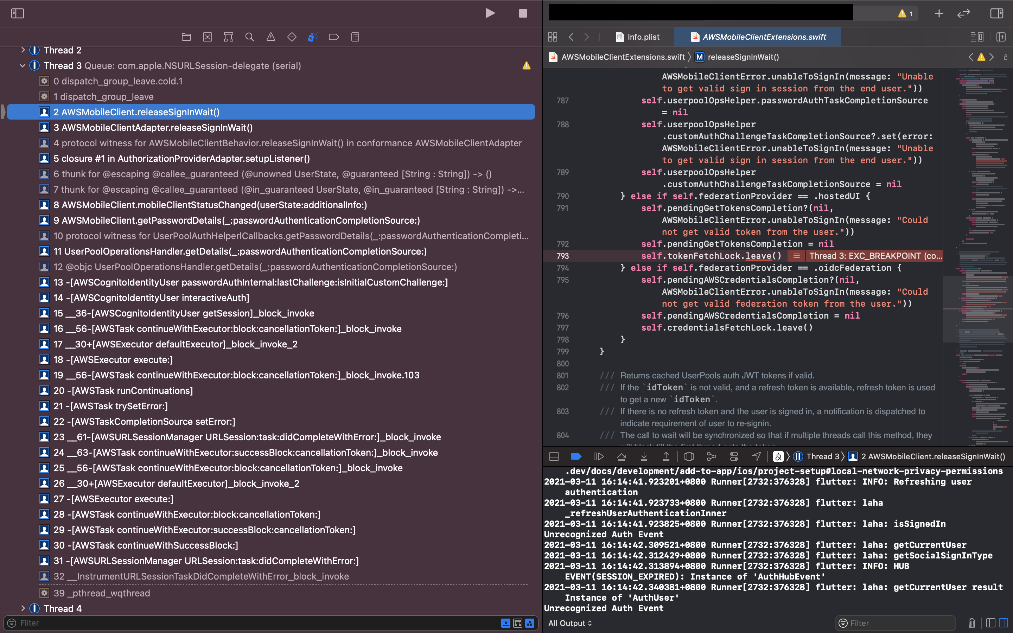Click the Stop button in the toolbar
This screenshot has width=1013, height=633.
pyautogui.click(x=523, y=13)
